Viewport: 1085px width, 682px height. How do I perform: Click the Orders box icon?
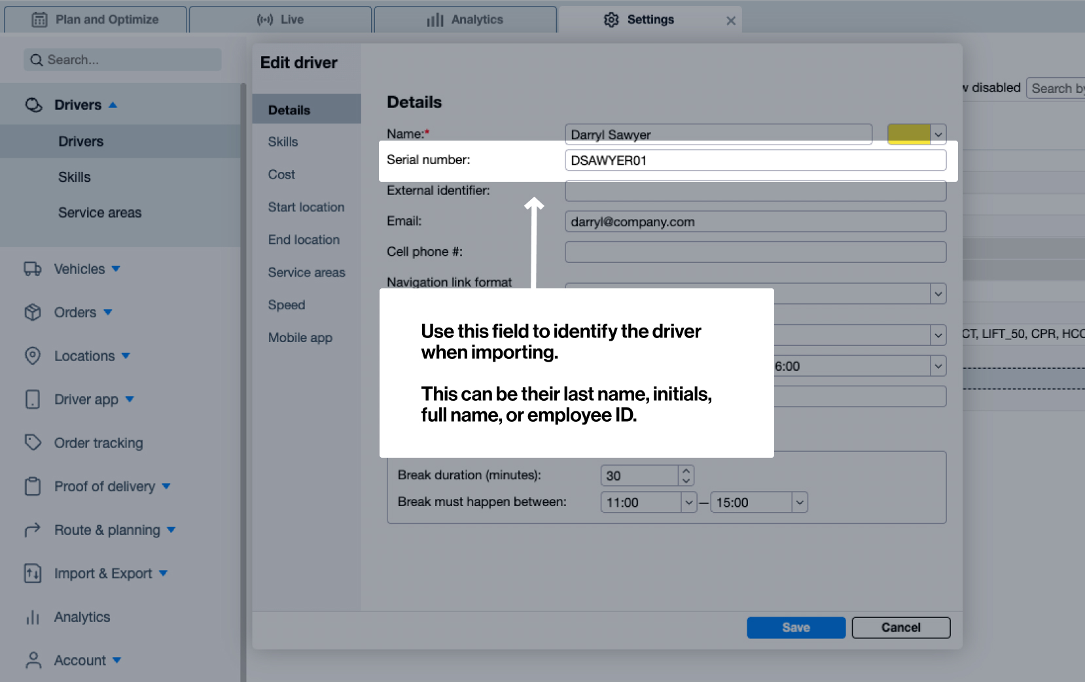(x=32, y=313)
